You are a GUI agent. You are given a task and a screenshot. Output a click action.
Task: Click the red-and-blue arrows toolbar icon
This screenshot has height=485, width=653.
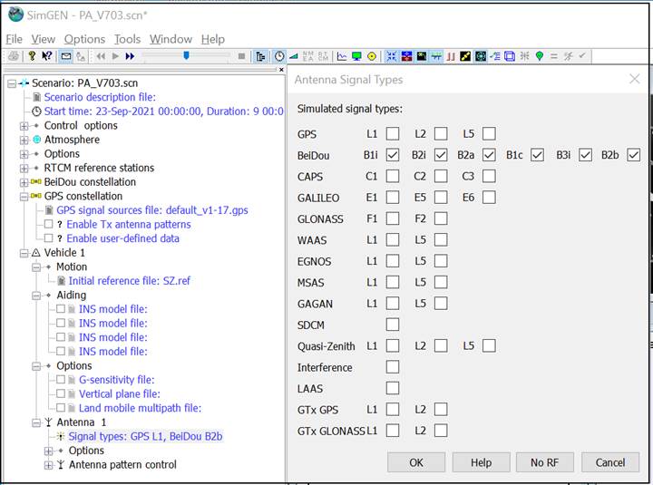(406, 56)
